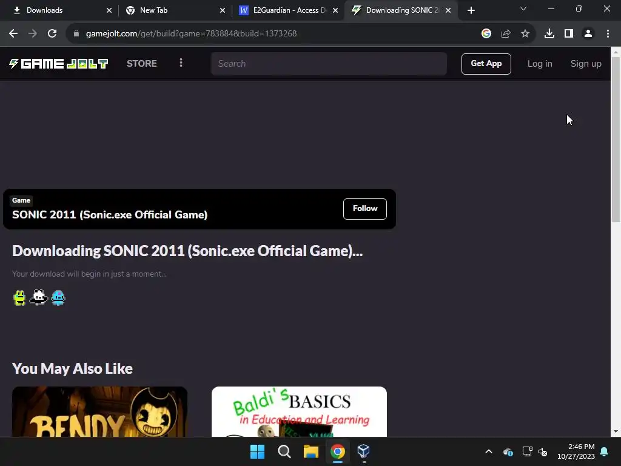Click the white UFO pixel creature icon

(38, 297)
